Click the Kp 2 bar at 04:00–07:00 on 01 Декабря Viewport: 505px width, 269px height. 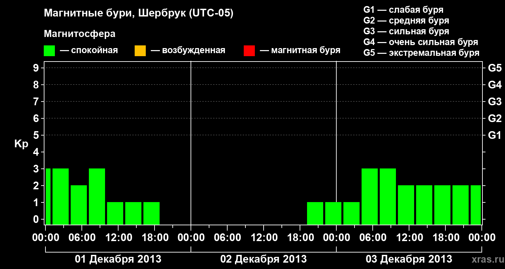79,205
